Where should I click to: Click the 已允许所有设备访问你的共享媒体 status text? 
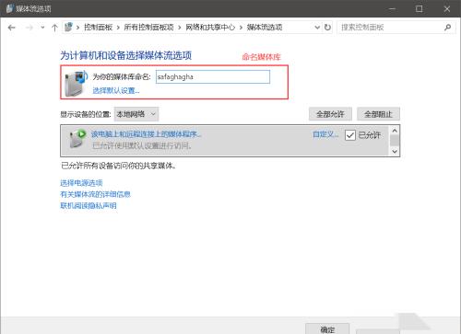119,166
